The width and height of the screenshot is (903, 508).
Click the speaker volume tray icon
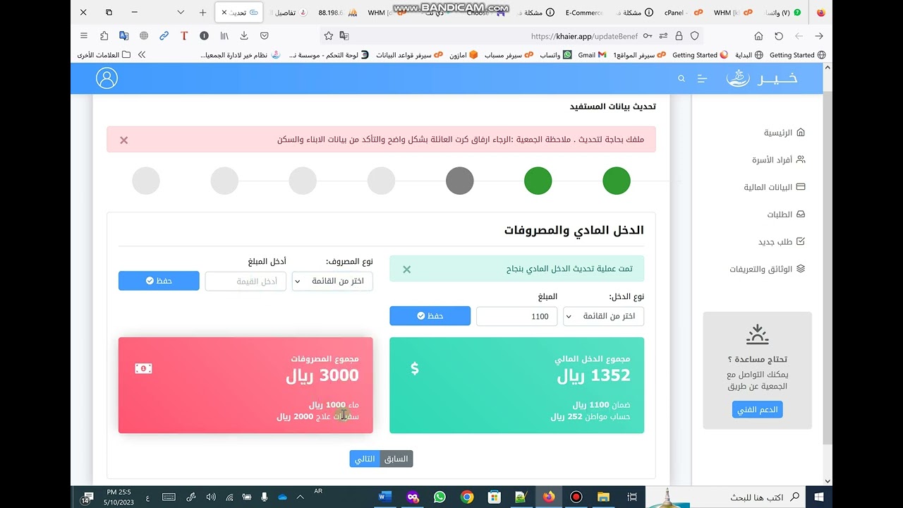(211, 497)
